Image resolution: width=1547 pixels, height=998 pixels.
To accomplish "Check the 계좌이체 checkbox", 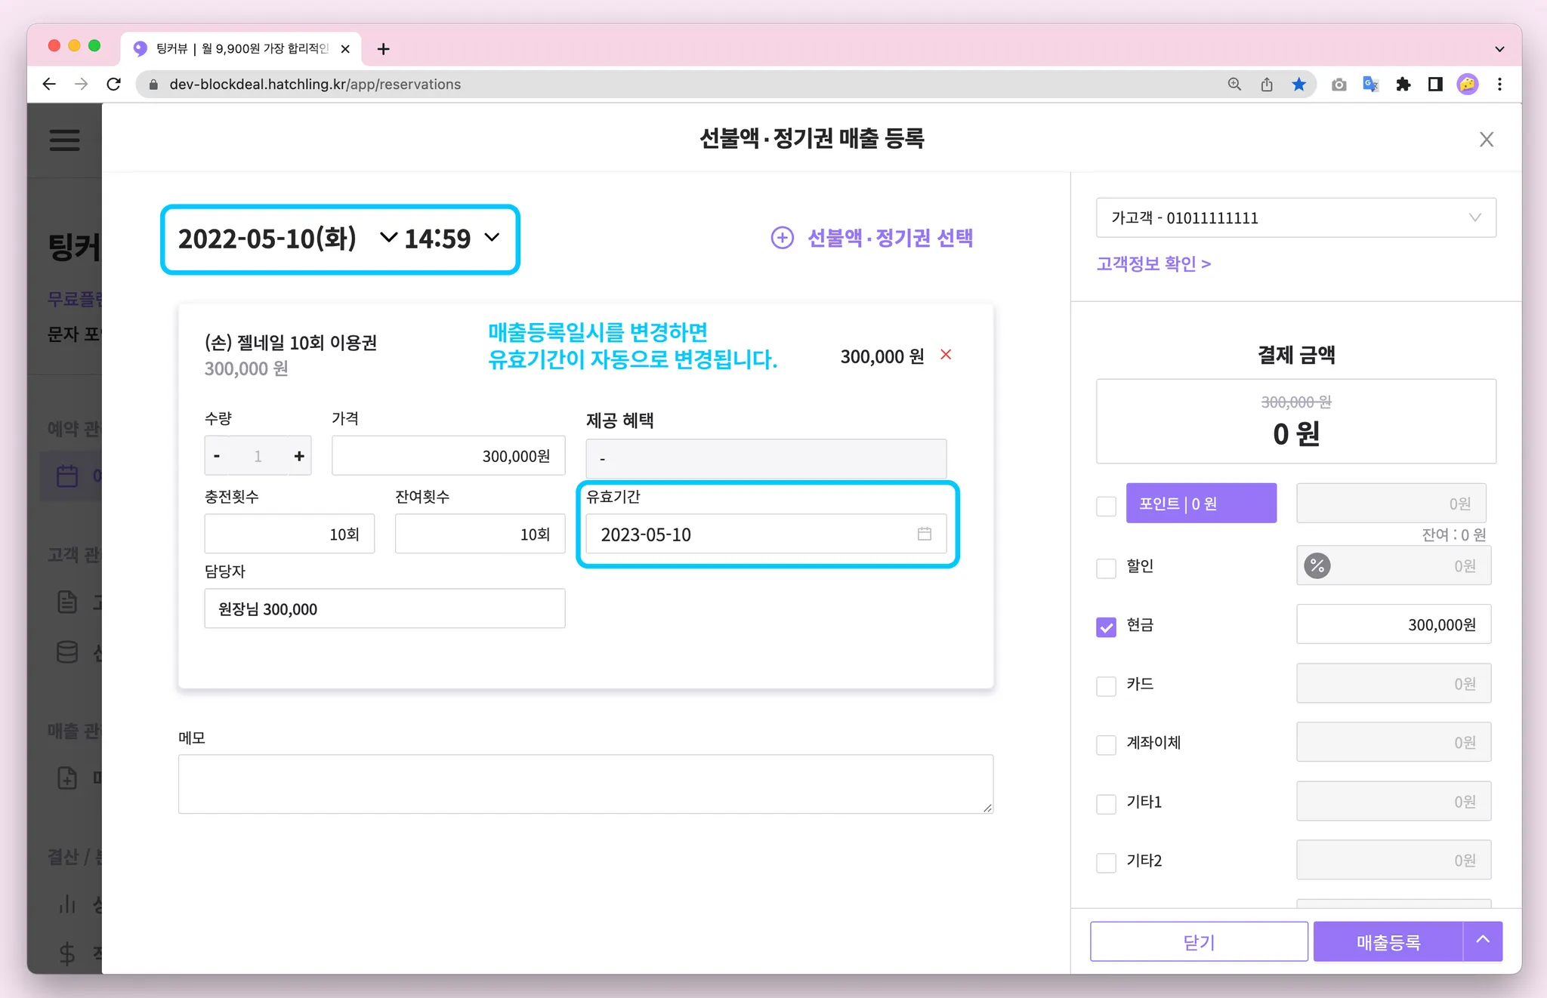I will coord(1106,744).
